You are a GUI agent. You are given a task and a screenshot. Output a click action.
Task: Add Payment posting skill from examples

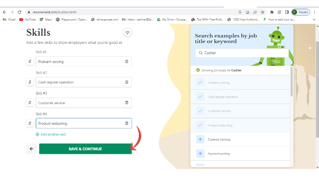pyautogui.click(x=200, y=153)
